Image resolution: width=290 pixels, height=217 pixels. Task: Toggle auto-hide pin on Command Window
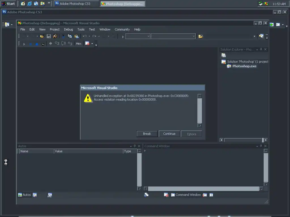pos(261,146)
